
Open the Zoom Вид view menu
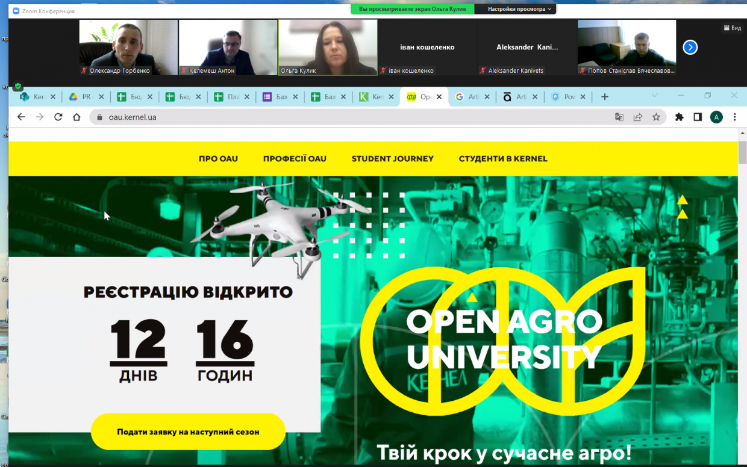click(732, 28)
